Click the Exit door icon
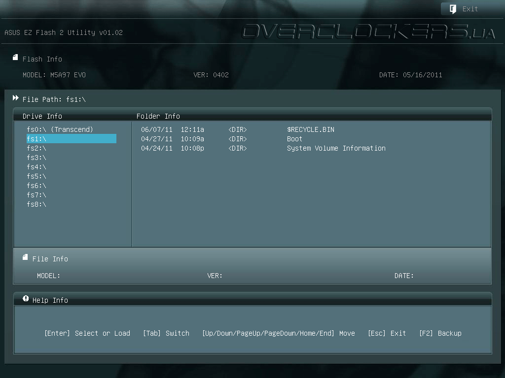 click(453, 9)
